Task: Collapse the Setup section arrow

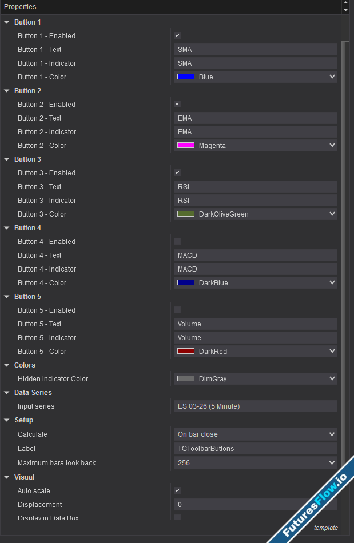Action: pos(7,420)
